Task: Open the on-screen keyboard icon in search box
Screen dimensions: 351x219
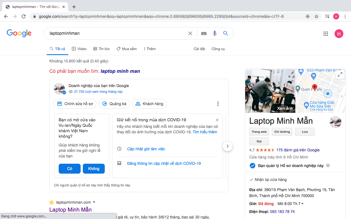Action: coord(204,33)
